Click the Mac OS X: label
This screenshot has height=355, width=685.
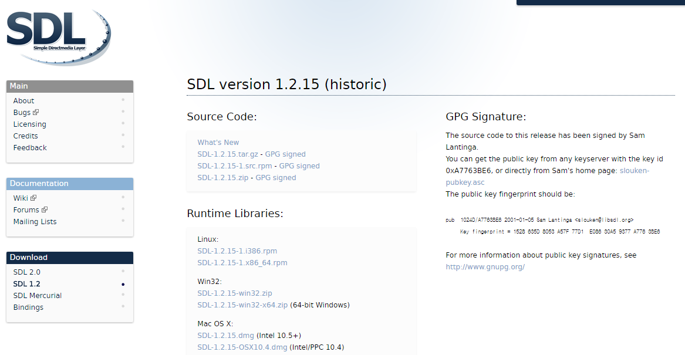[215, 324]
